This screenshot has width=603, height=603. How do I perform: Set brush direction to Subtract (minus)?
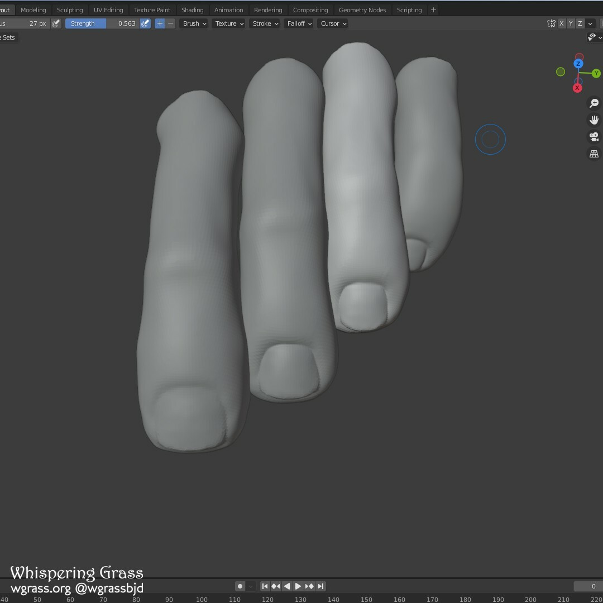170,23
